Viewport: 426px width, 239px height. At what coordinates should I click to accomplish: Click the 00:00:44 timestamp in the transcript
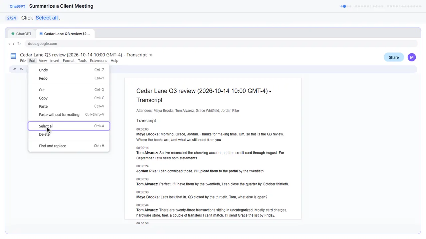(142, 205)
